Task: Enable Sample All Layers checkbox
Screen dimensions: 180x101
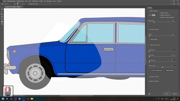Action: tap(28, 4)
